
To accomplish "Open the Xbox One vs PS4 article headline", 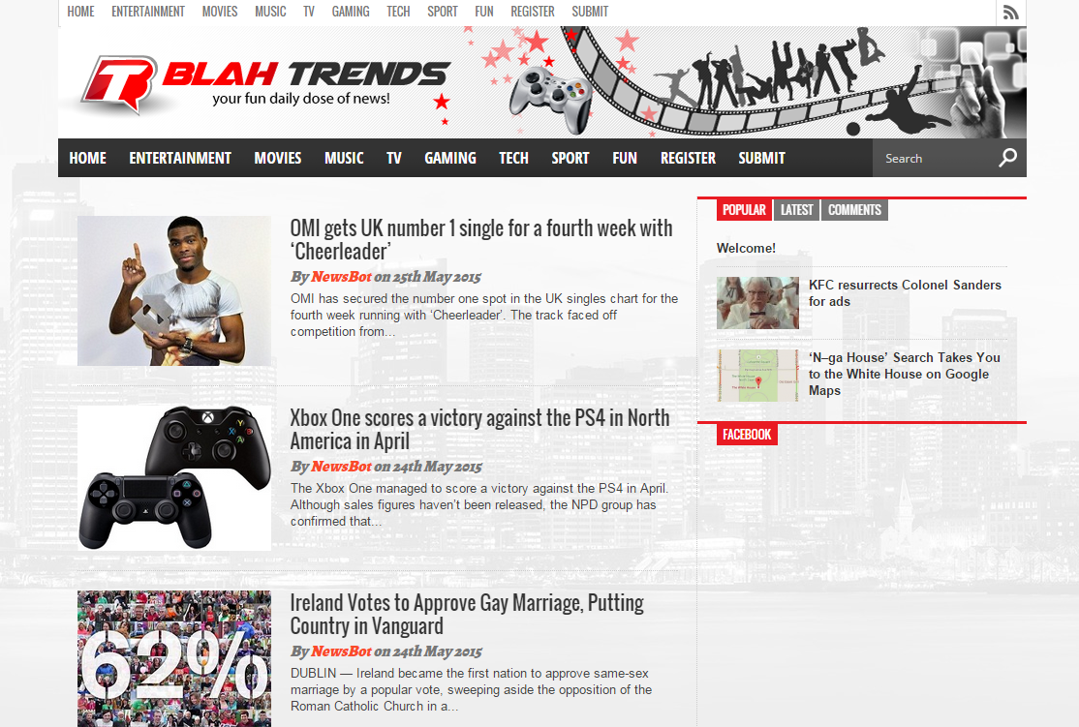I will point(479,429).
